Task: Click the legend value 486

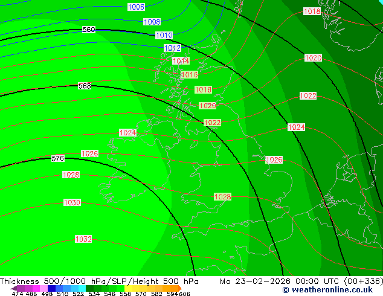Action: pos(31,294)
